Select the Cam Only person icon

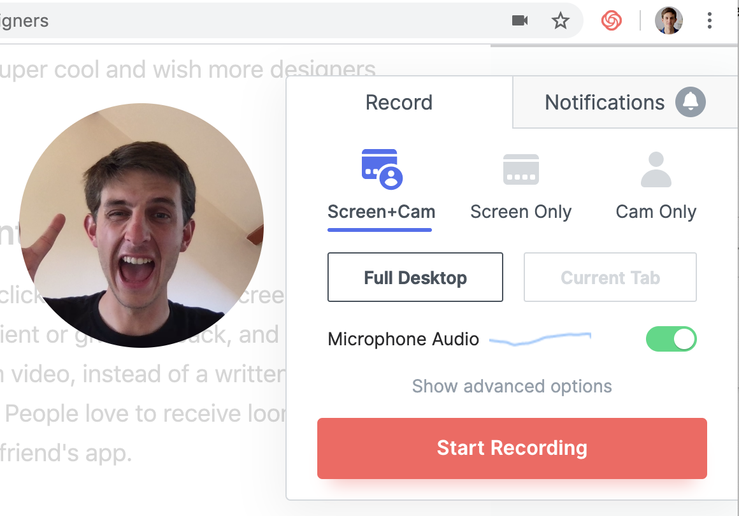pos(656,169)
